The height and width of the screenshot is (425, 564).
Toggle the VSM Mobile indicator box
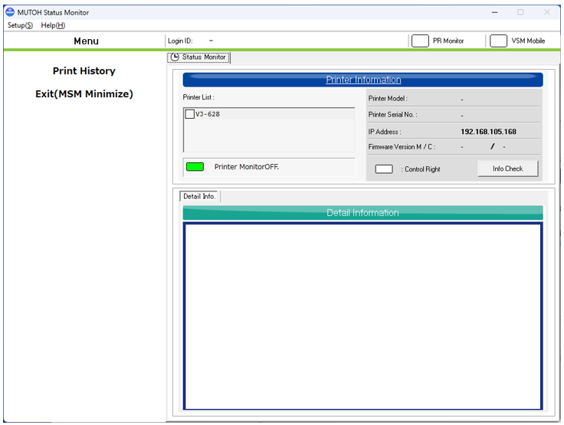[x=498, y=41]
